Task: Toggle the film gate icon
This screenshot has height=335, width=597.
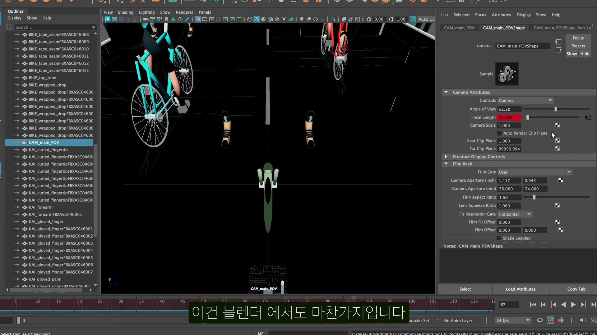Action: click(205, 19)
